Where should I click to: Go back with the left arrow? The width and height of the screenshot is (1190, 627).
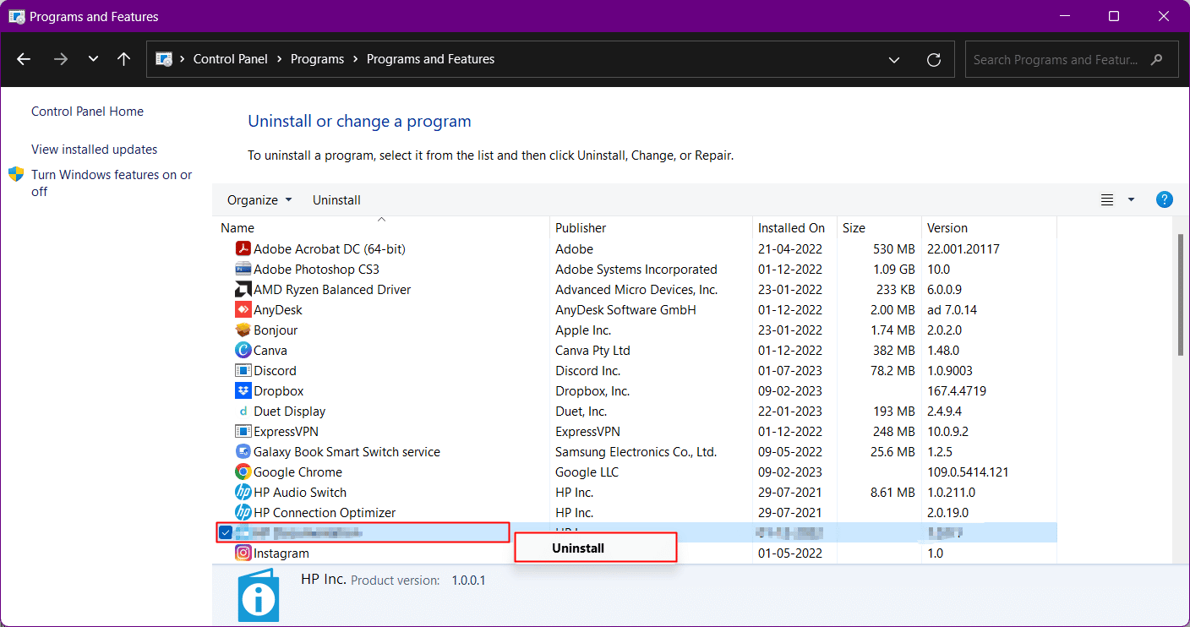[x=24, y=59]
